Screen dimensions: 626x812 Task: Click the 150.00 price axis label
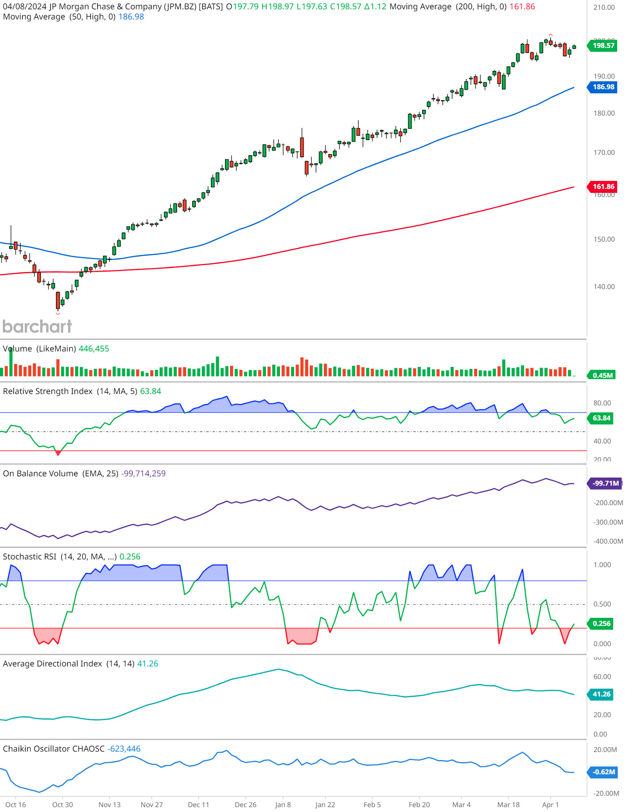604,239
